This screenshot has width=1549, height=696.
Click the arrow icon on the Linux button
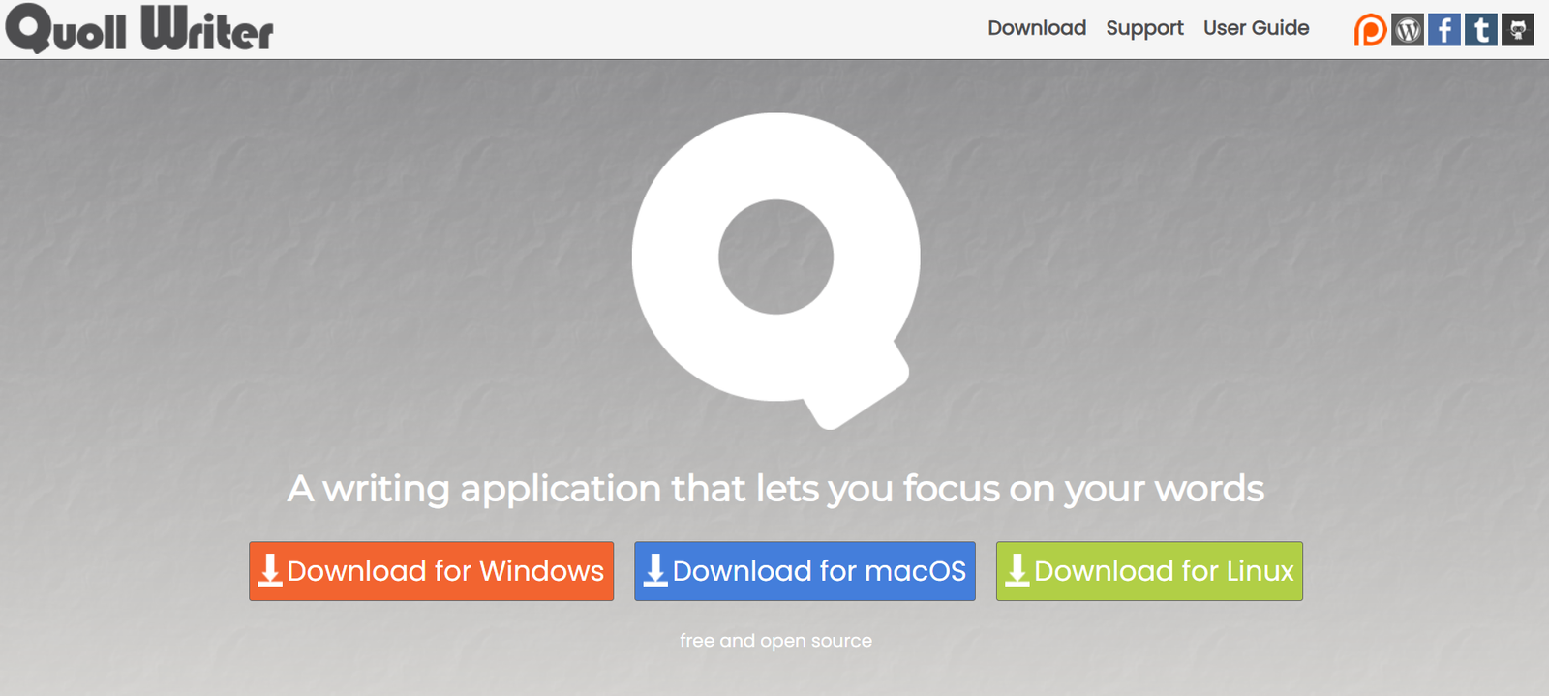pyautogui.click(x=1017, y=570)
